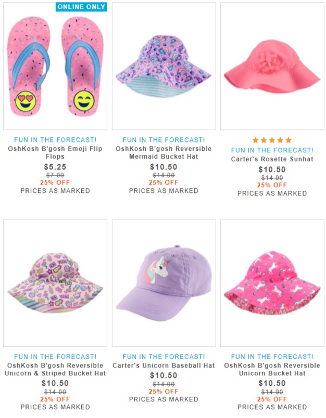This screenshot has width=326, height=418.
Task: Open Carter's Rosette Sunhat title link
Action: tap(272, 159)
